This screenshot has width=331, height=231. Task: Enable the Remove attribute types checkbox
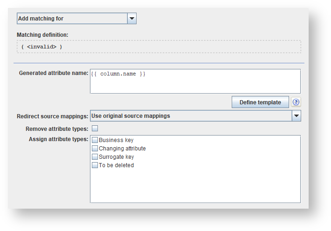click(95, 129)
